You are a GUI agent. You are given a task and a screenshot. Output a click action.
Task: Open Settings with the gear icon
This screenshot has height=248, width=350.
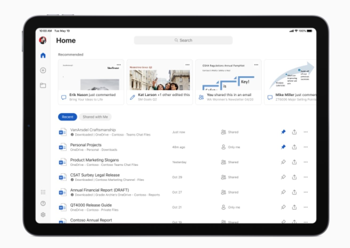(43, 215)
